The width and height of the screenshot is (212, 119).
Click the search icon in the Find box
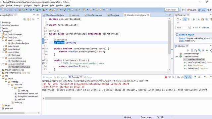[x=189, y=27]
